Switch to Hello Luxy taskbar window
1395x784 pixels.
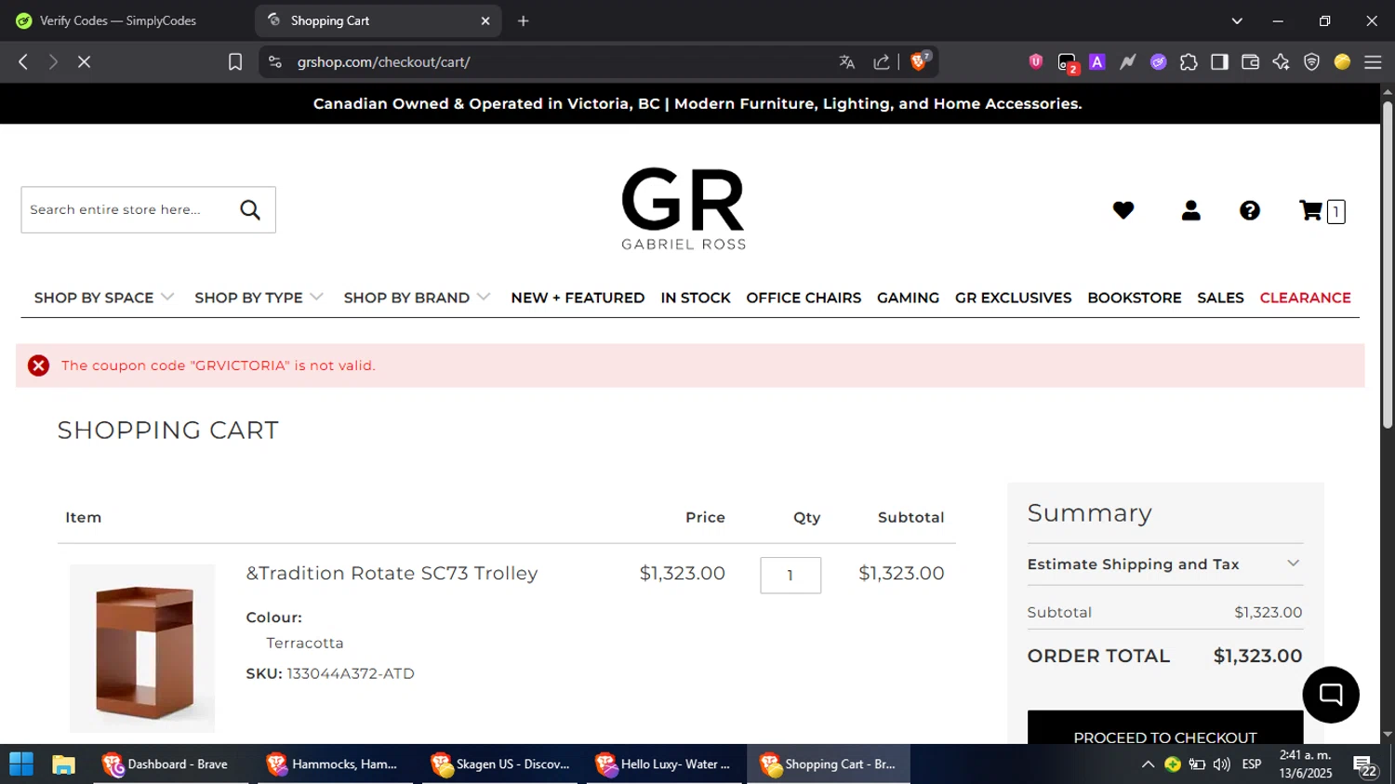click(x=664, y=764)
